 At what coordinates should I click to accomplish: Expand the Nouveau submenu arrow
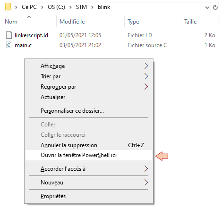(146, 183)
